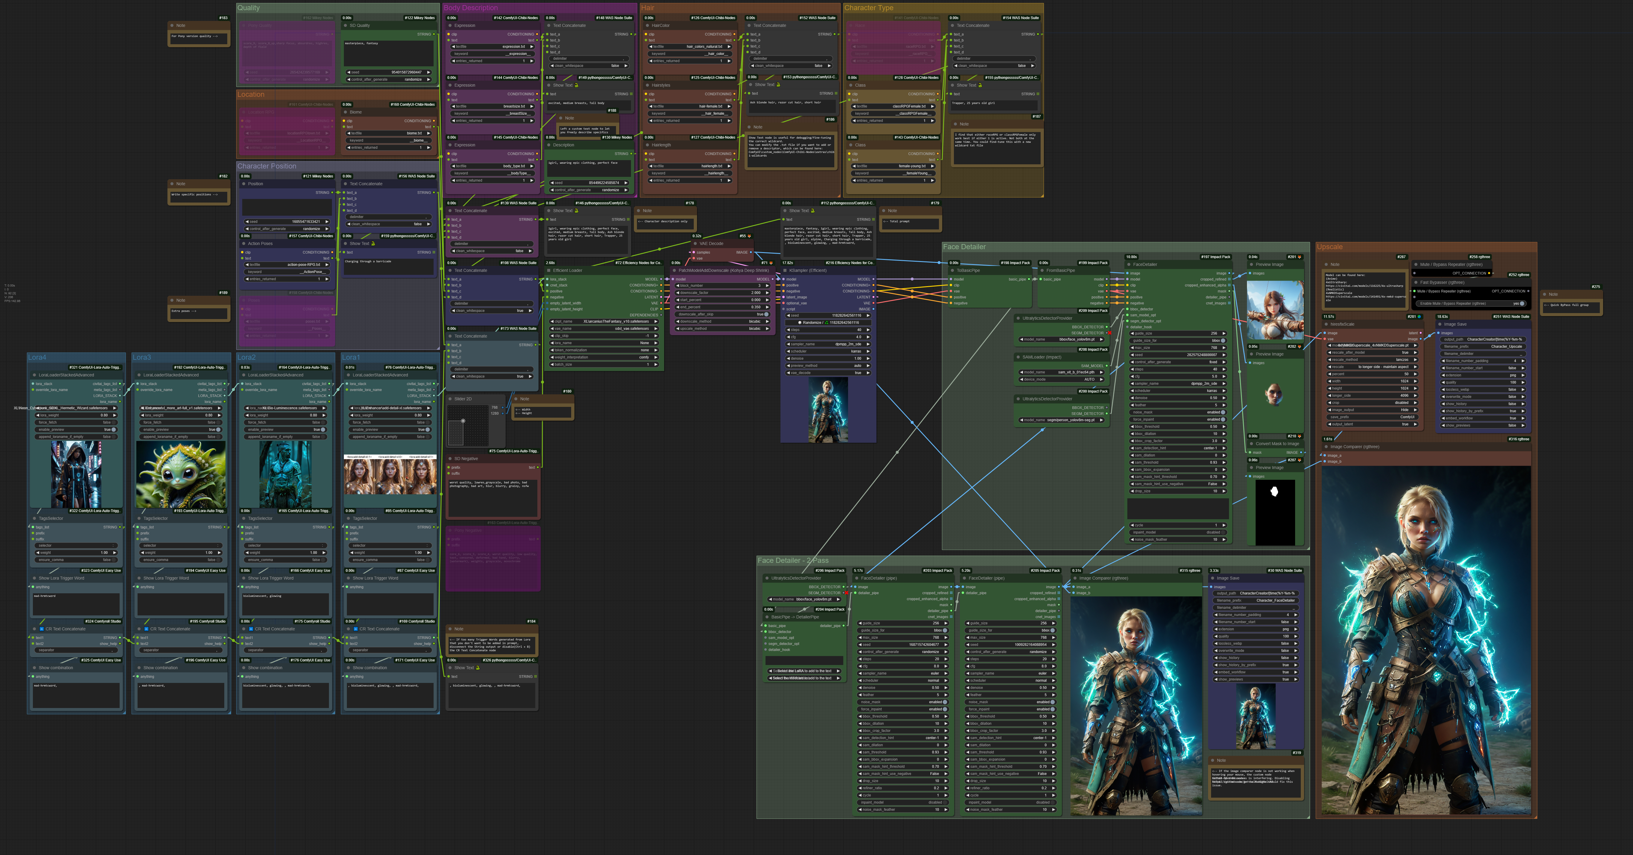
Task: Toggle noise_mask enabled in FaceDetailer node
Action: coord(1222,412)
